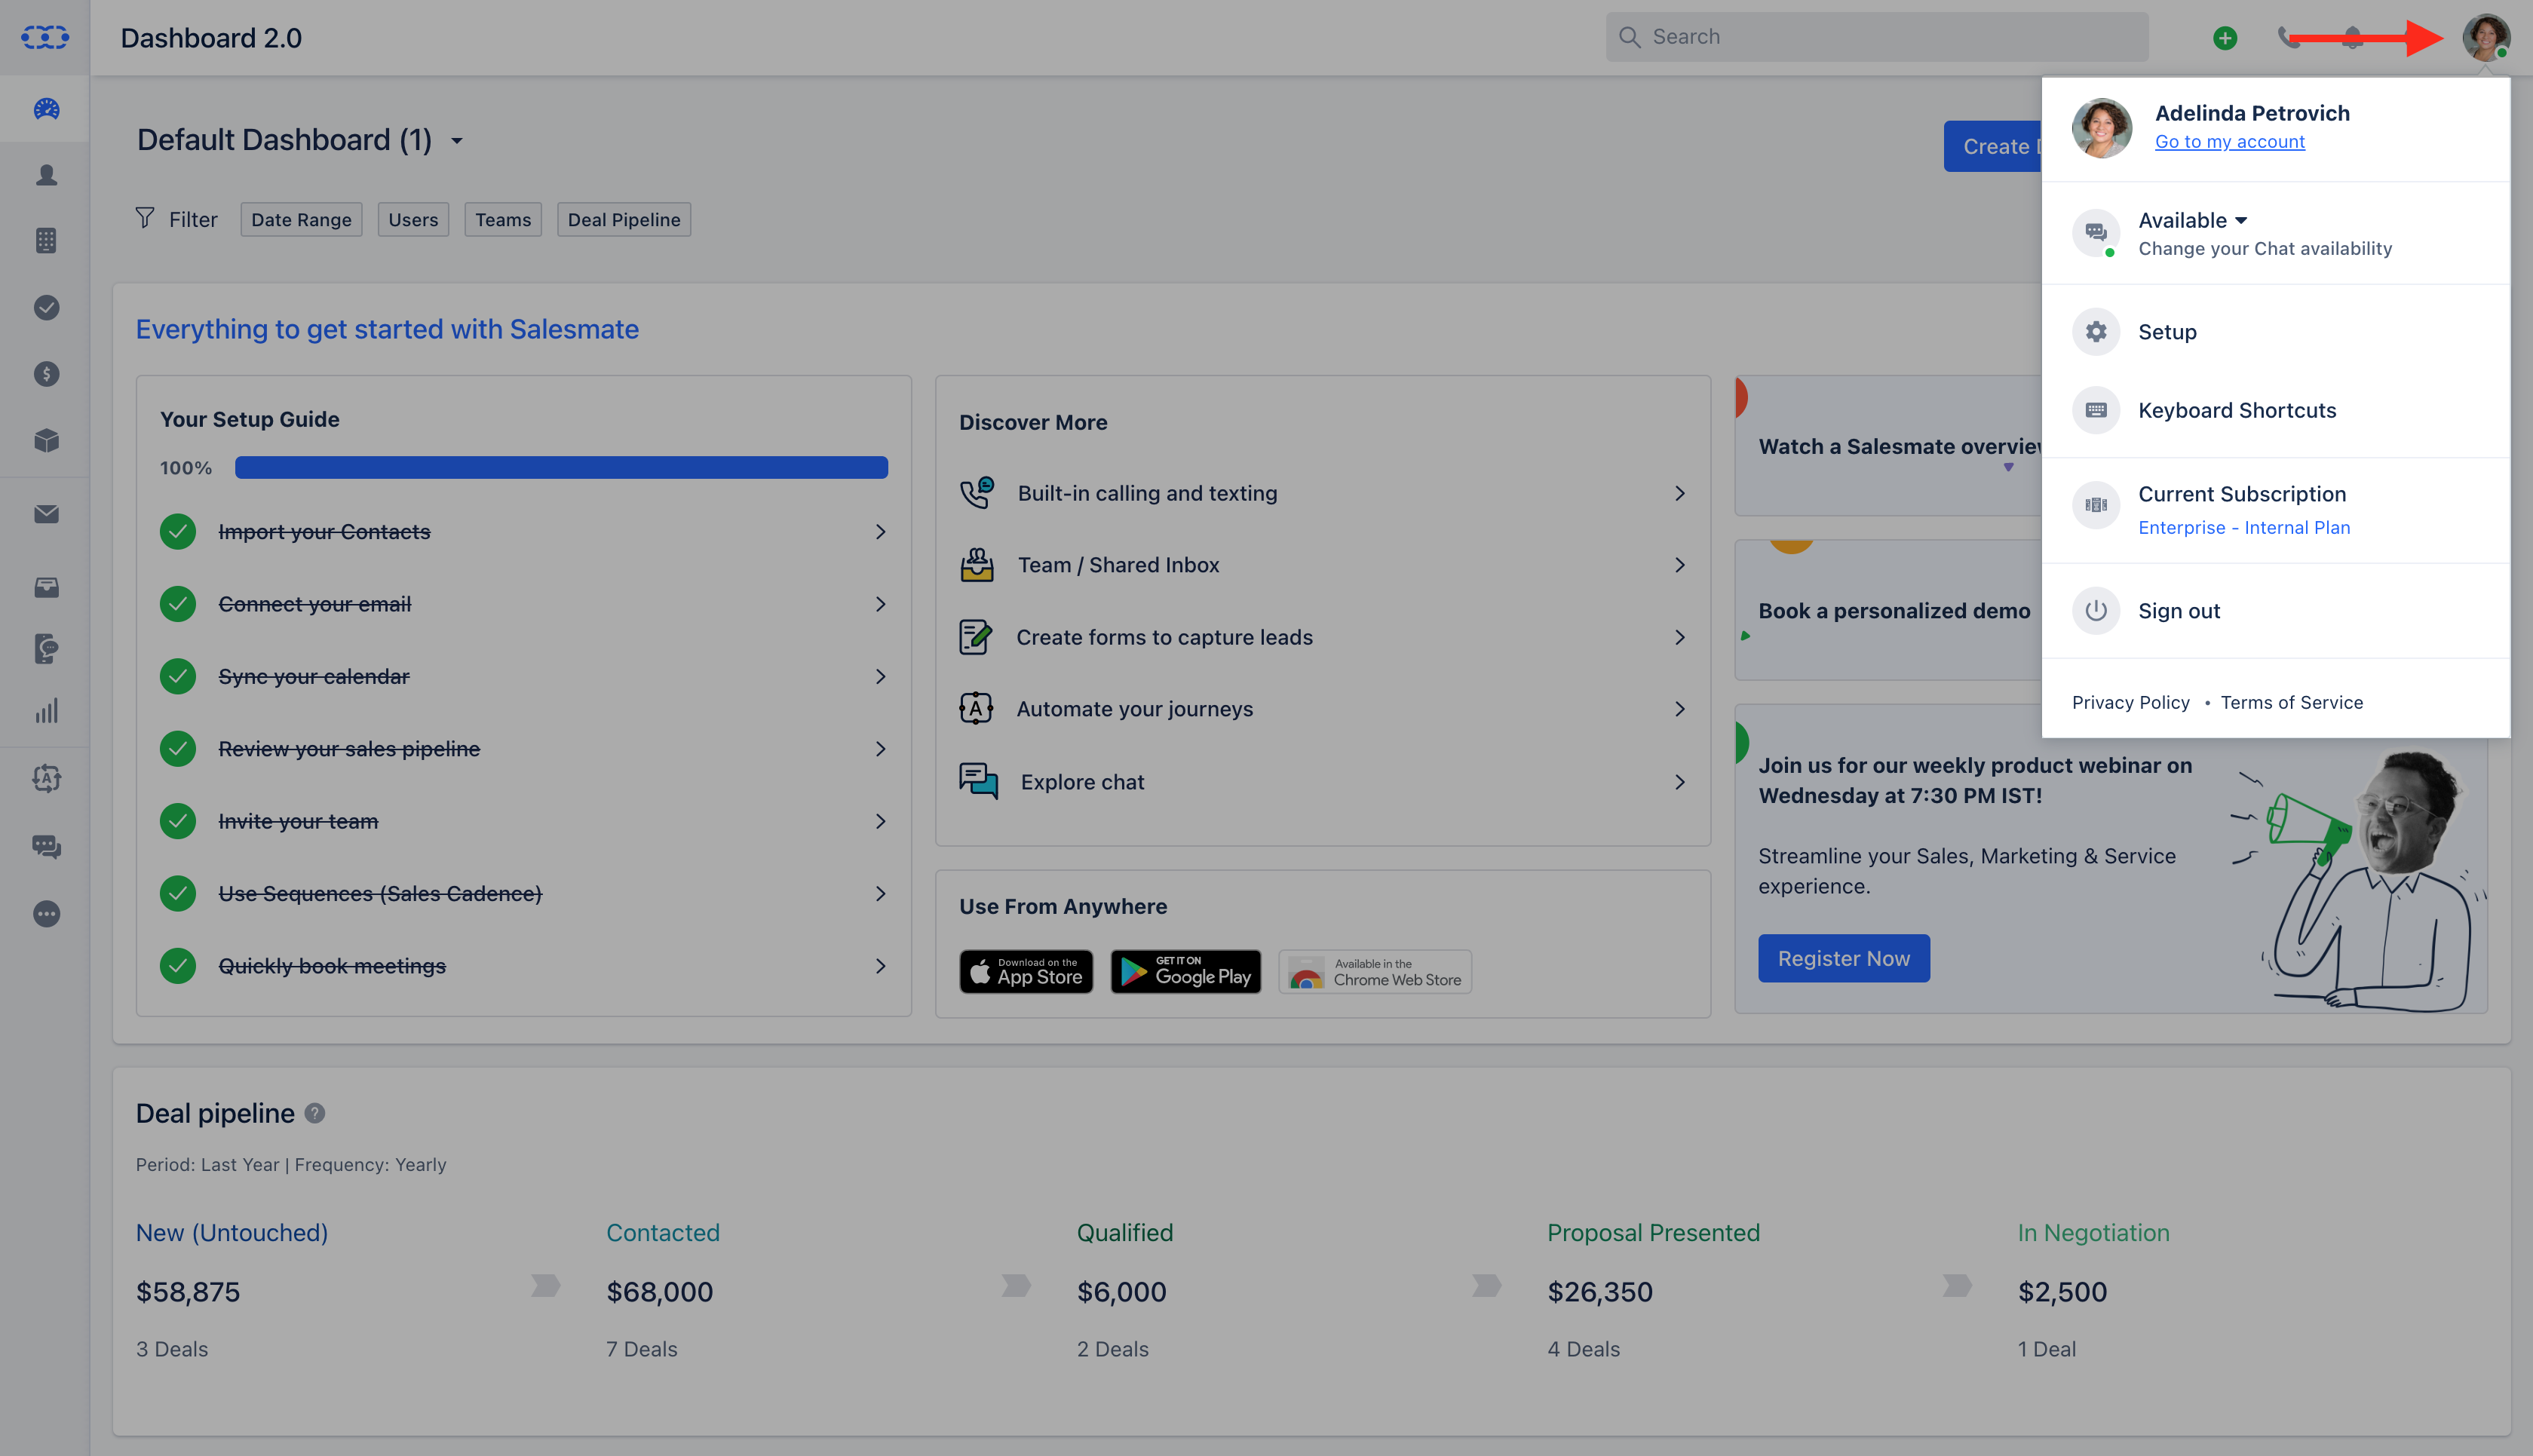The width and height of the screenshot is (2533, 1456).
Task: Click the Create button
Action: [1993, 146]
